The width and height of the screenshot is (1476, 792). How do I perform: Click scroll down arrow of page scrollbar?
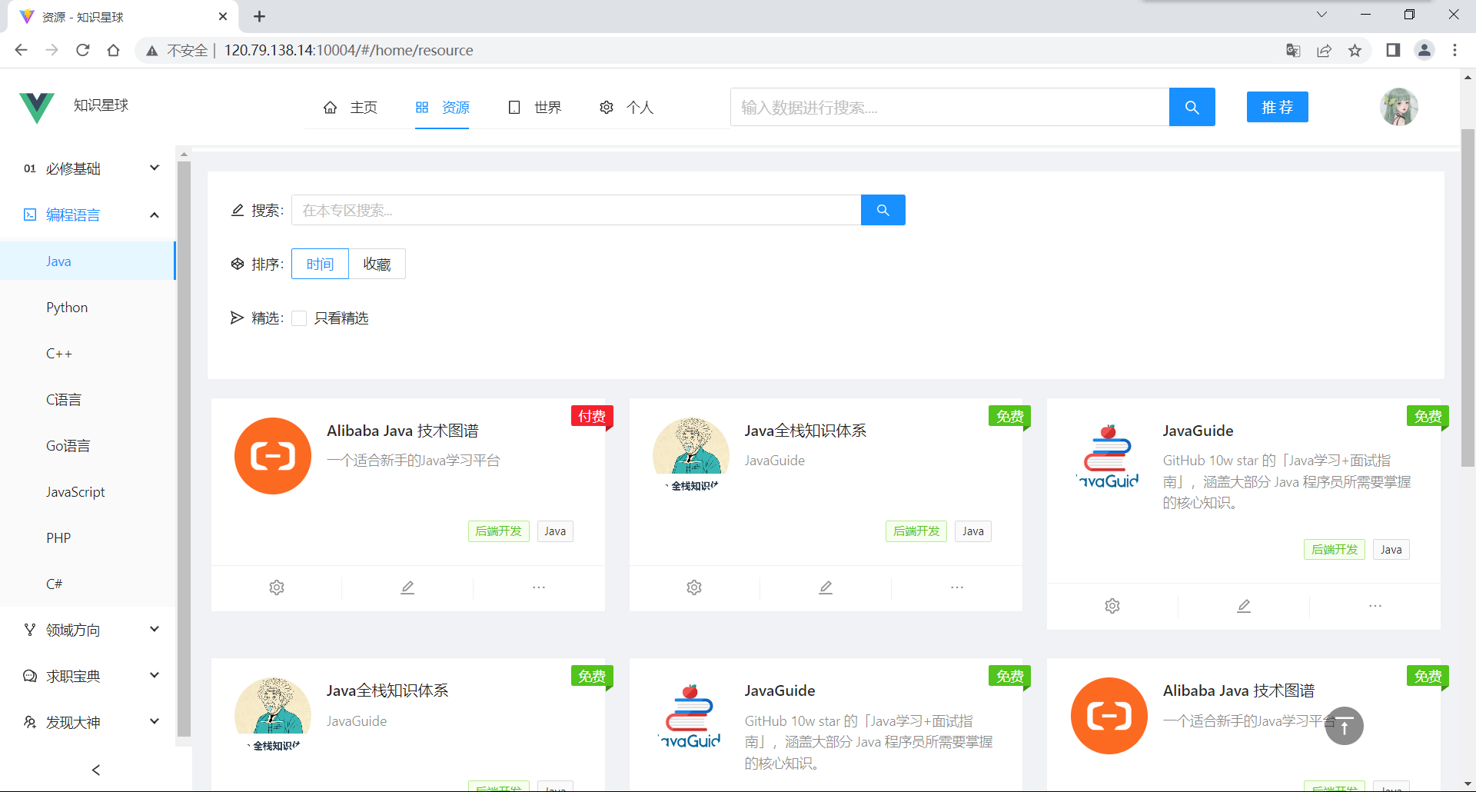(1468, 784)
